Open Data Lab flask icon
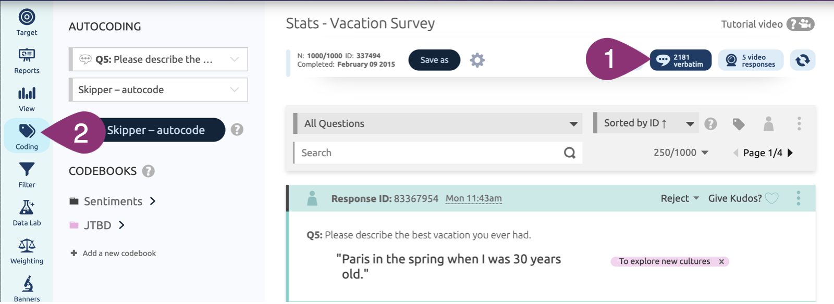Viewport: 834px width, 304px height. [x=27, y=212]
